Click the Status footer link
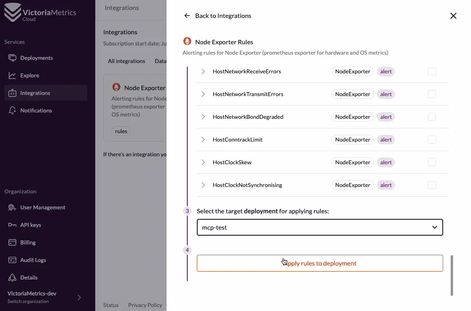Viewport: 471px width, 311px height. 111,305
